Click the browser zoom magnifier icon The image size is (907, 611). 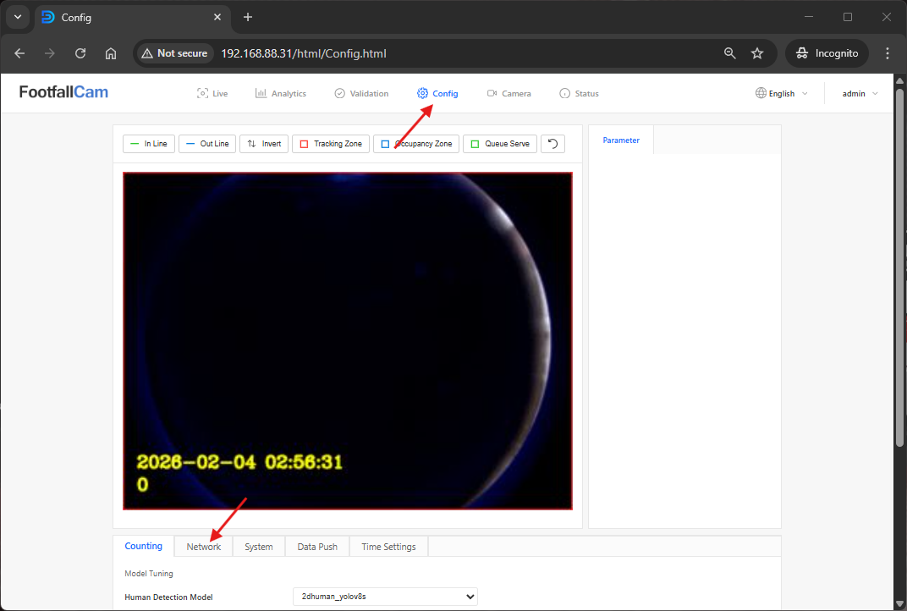tap(730, 53)
